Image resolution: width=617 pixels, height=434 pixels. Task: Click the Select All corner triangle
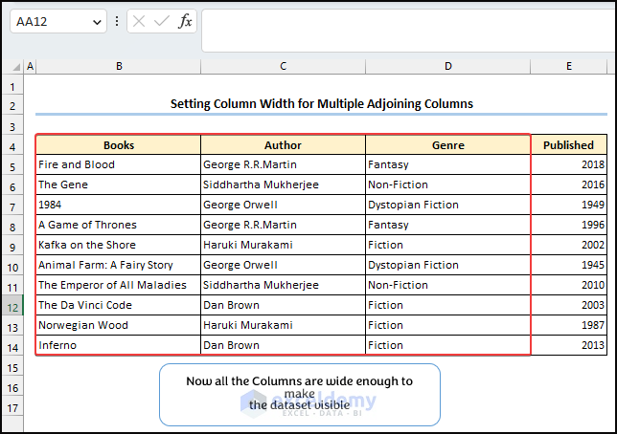coord(13,66)
